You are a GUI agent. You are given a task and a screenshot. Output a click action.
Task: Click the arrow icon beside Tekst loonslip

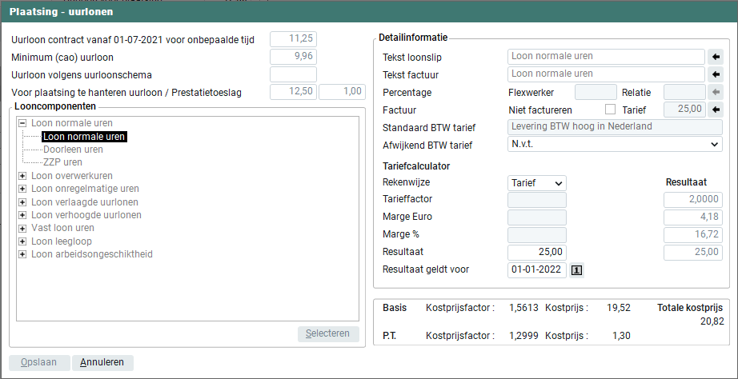716,57
